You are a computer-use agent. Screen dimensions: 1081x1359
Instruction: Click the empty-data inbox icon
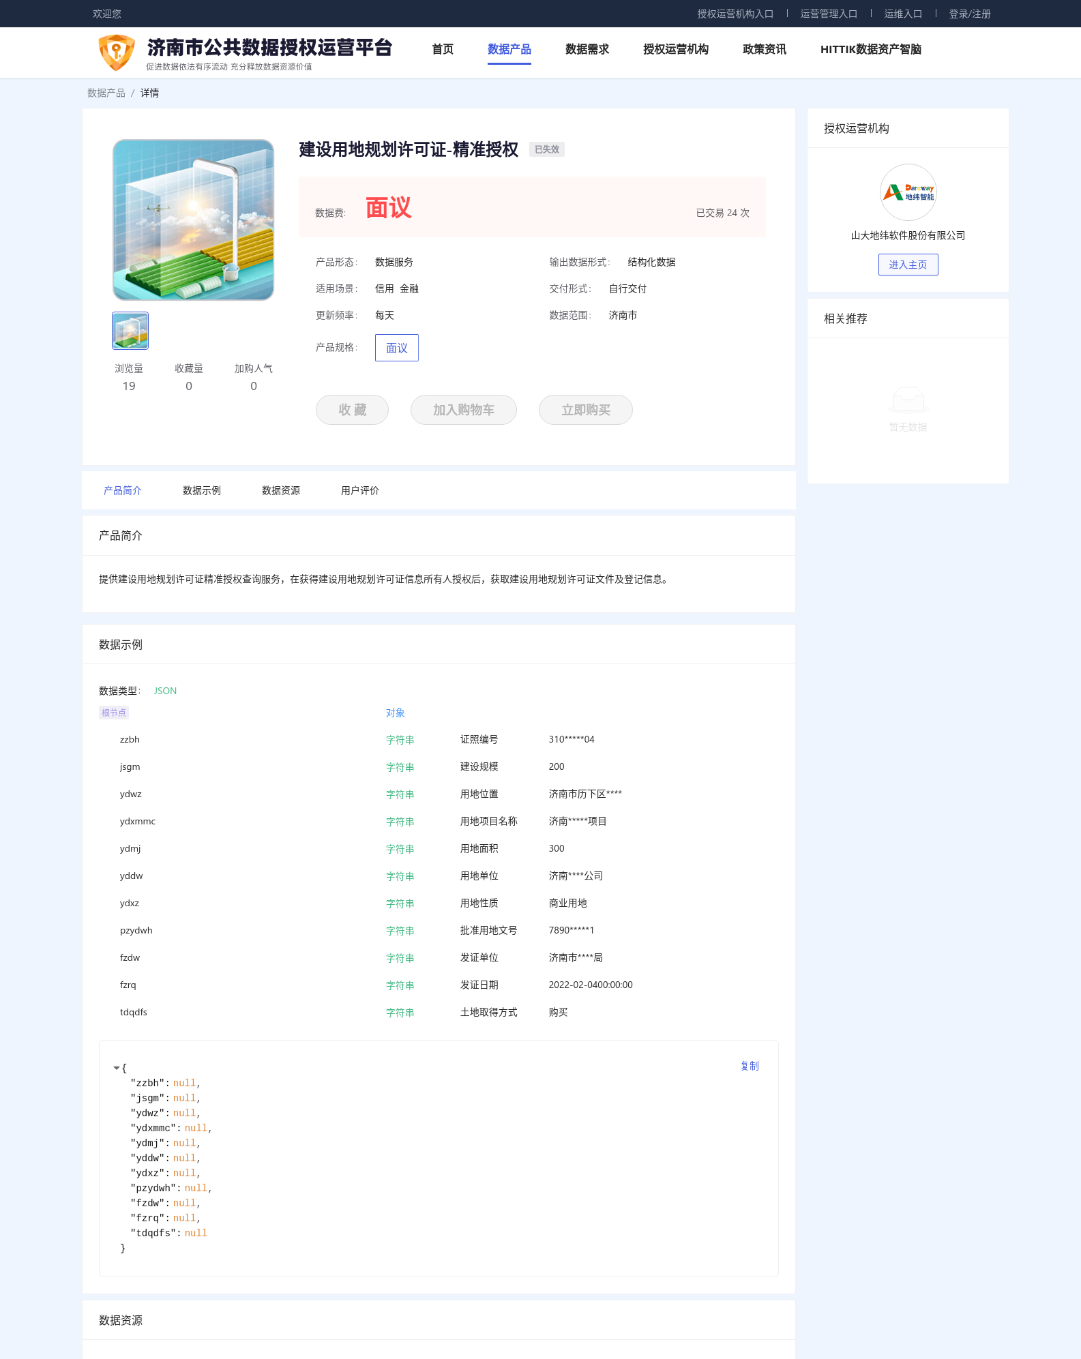tap(908, 398)
